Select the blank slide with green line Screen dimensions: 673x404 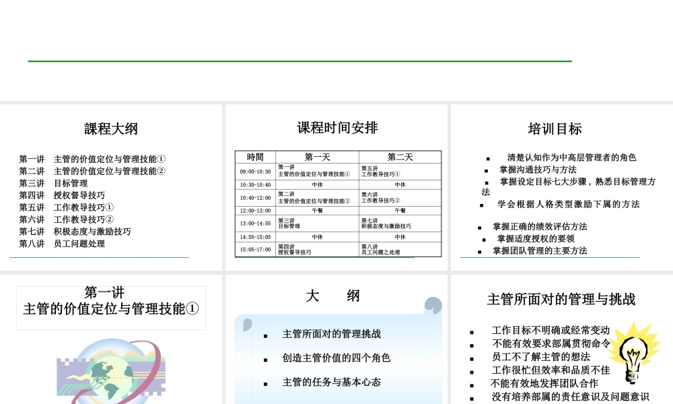click(336, 50)
